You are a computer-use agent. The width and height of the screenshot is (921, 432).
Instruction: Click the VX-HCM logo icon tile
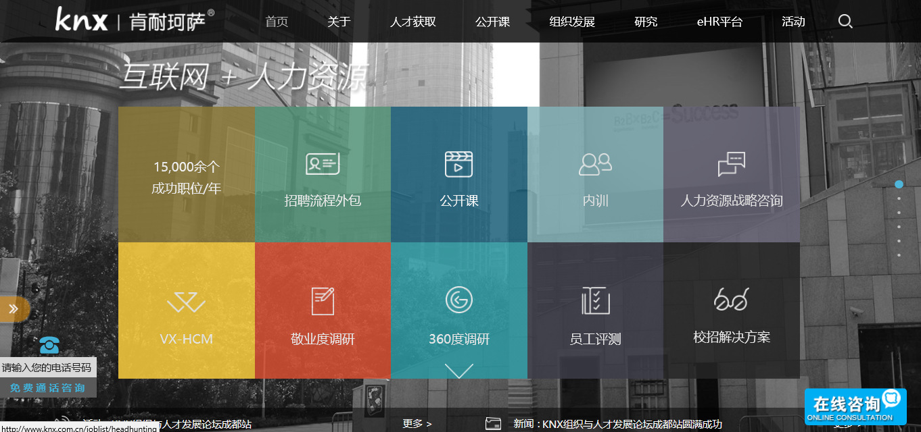(x=186, y=303)
